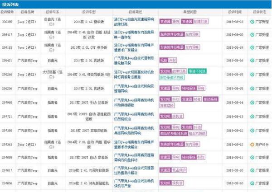Click the 制动系统 tag in row 297960
The image size is (272, 192).
coord(211,99)
